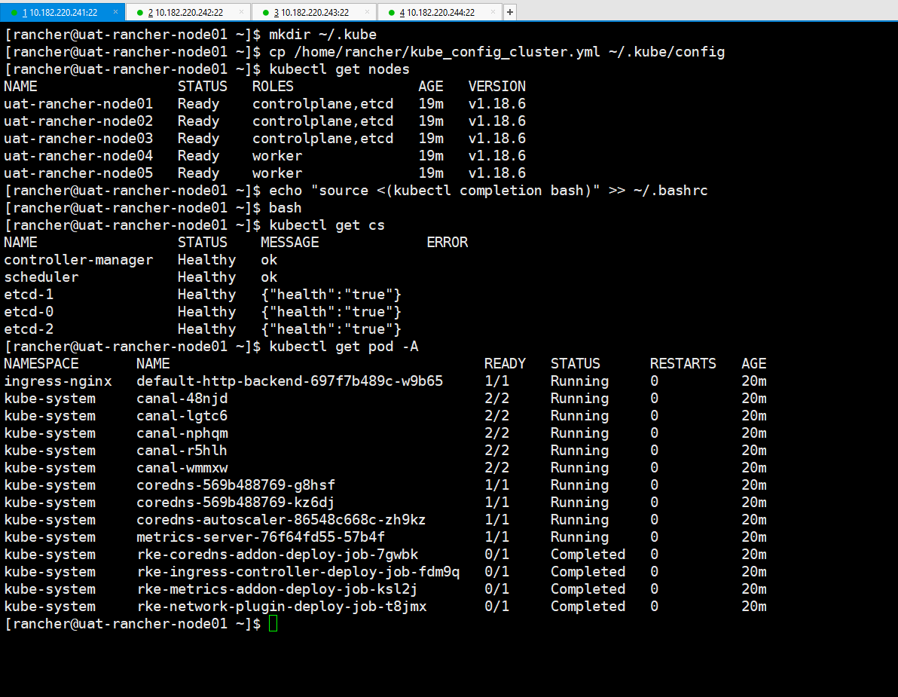Click the 'kubectl get nodes' command text
898x697 pixels.
[x=339, y=69]
